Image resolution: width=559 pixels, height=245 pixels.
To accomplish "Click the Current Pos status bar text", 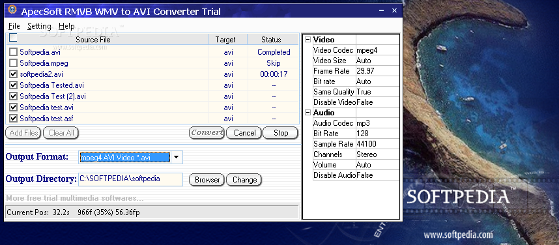I will click(x=74, y=212).
